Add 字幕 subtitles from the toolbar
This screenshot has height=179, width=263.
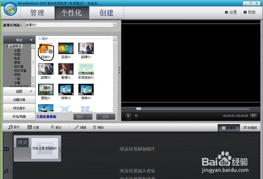[x=33, y=128]
